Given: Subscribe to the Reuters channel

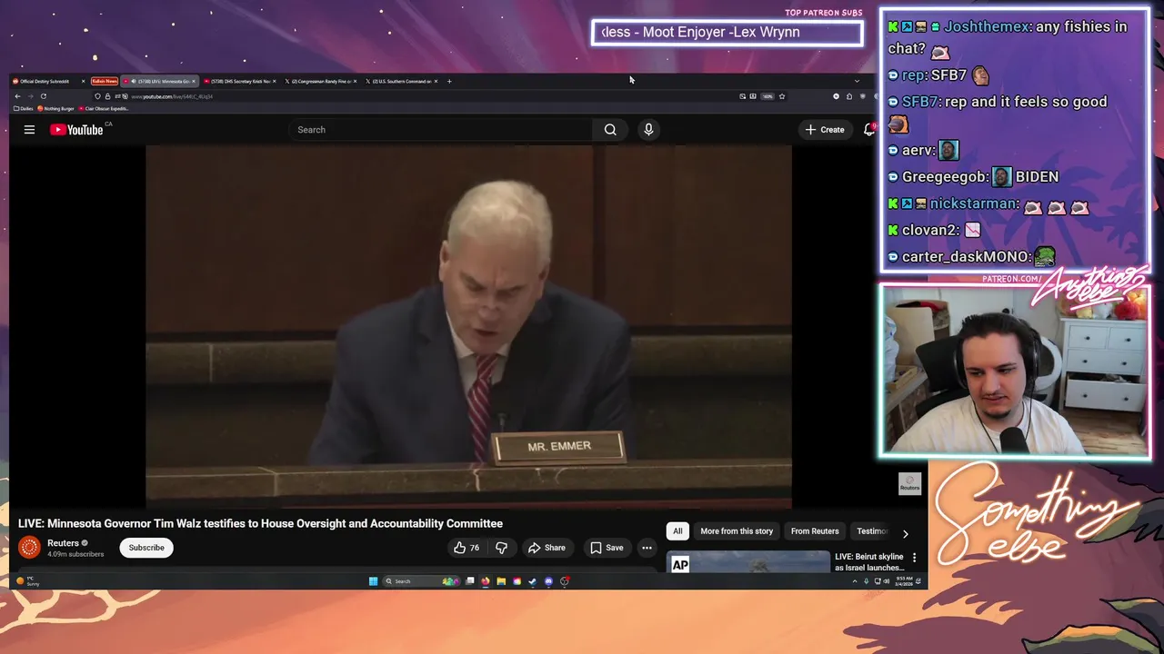Looking at the screenshot, I should point(146,548).
